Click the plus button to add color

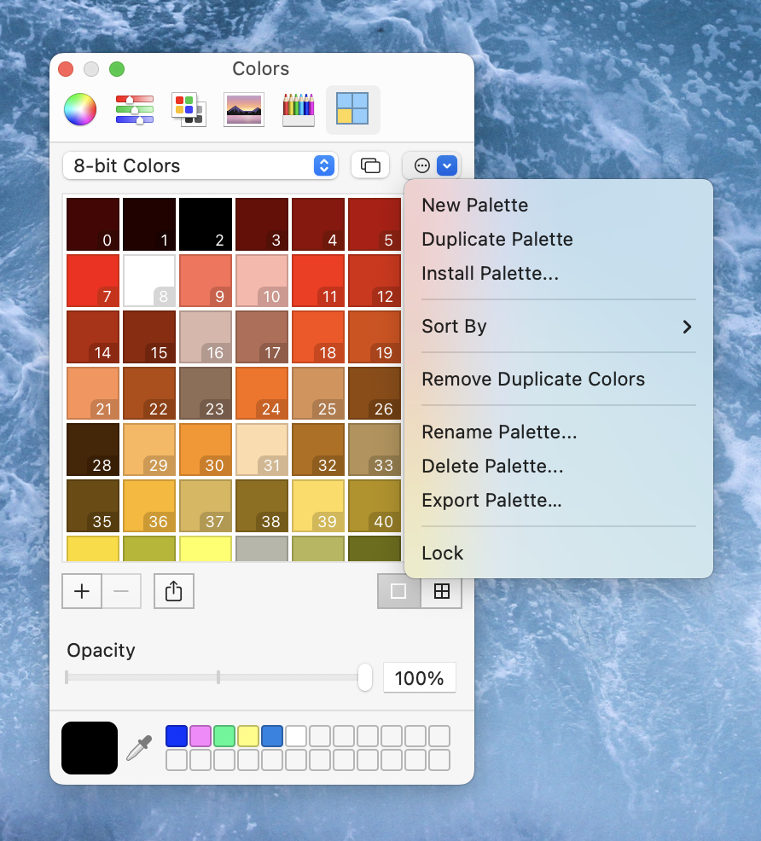pos(82,591)
